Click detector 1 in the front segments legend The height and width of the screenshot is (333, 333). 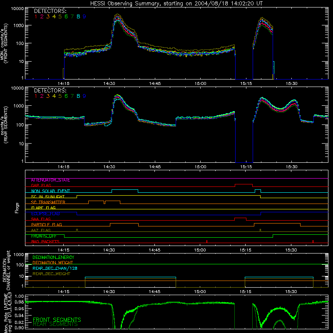[36, 17]
